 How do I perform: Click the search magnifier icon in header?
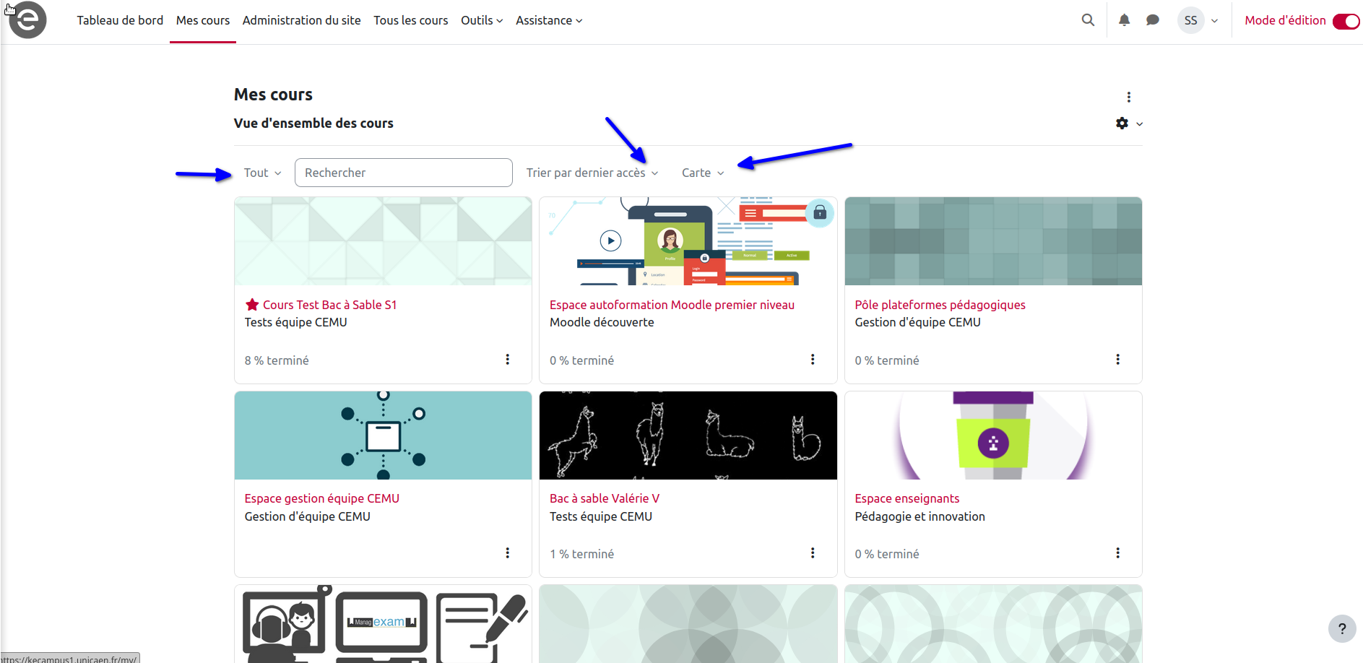[1088, 20]
